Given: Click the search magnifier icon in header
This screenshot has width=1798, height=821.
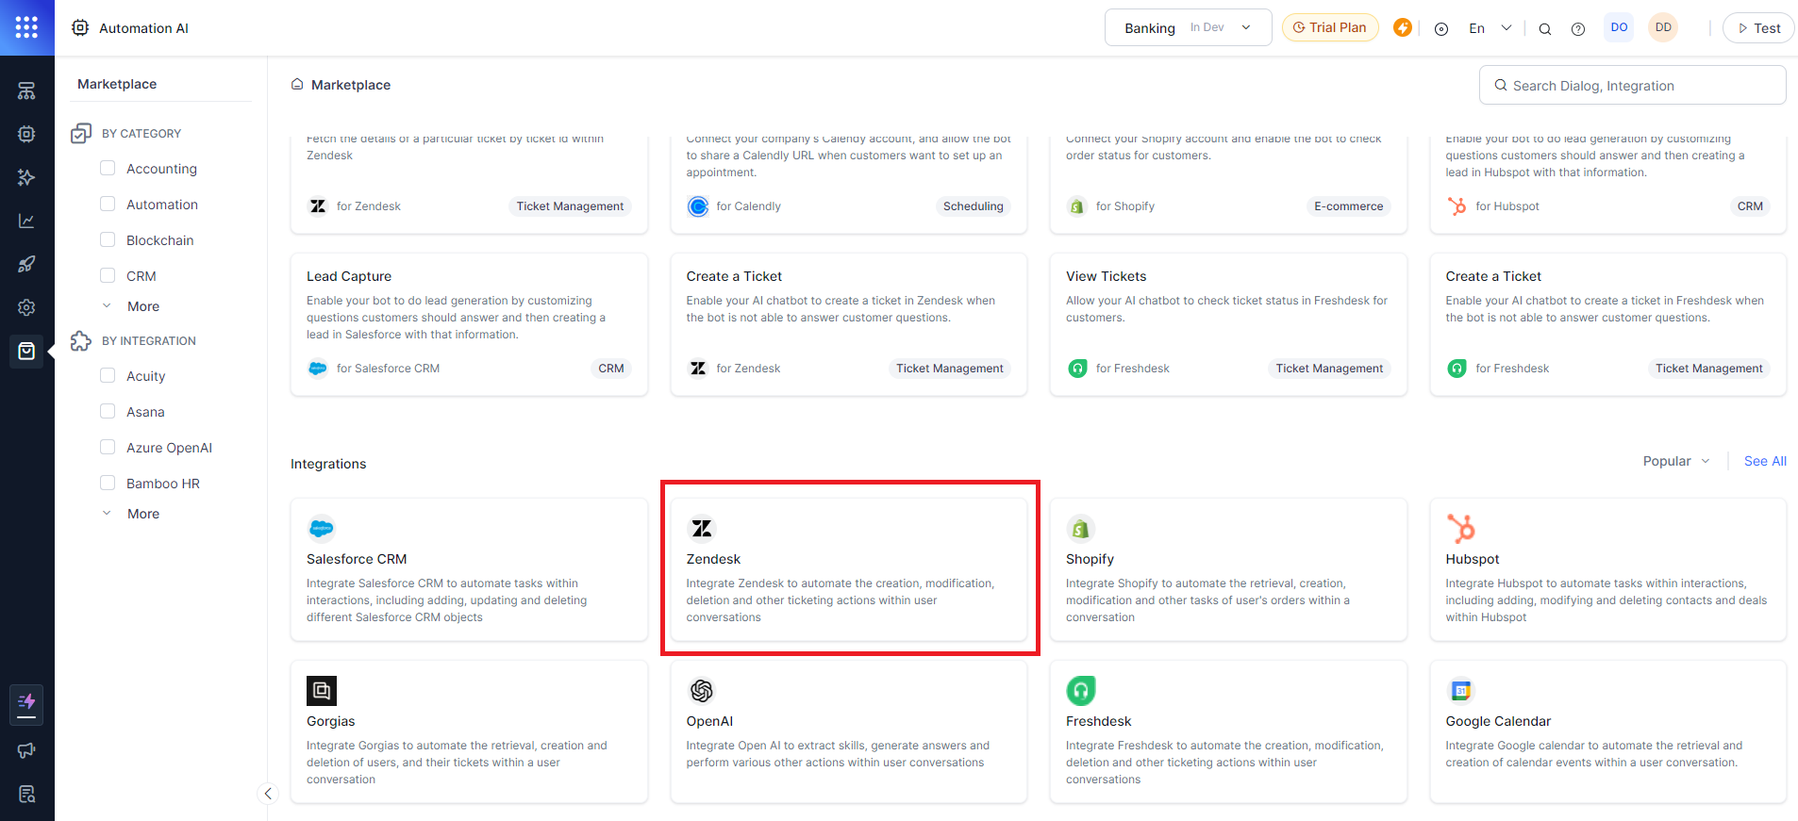Looking at the screenshot, I should (1545, 28).
